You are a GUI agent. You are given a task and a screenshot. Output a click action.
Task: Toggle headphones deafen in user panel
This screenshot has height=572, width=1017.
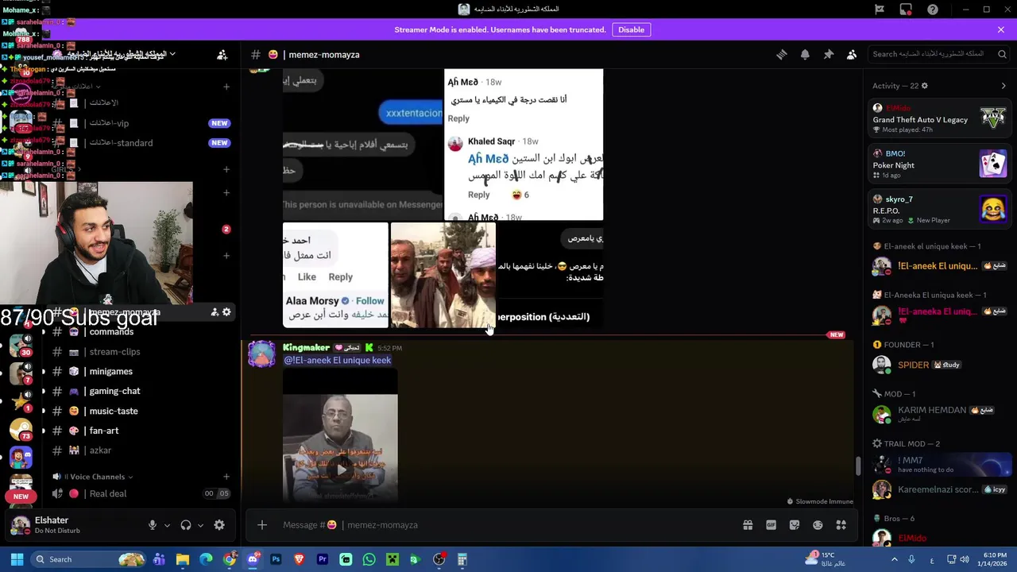click(186, 525)
